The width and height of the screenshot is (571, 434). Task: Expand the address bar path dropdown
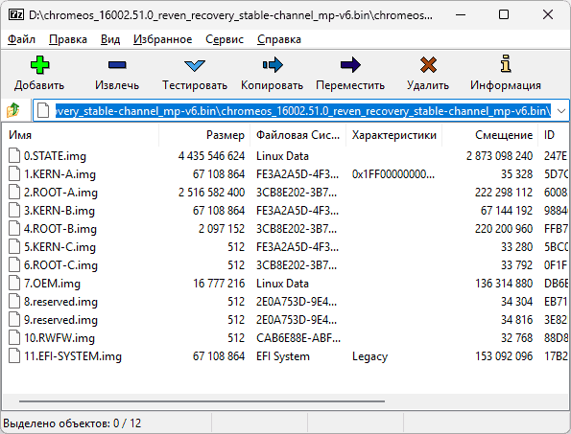(561, 110)
